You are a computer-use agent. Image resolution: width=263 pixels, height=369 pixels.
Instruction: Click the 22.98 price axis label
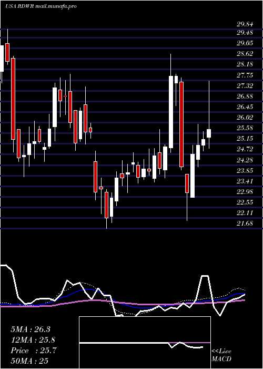coord(245,191)
